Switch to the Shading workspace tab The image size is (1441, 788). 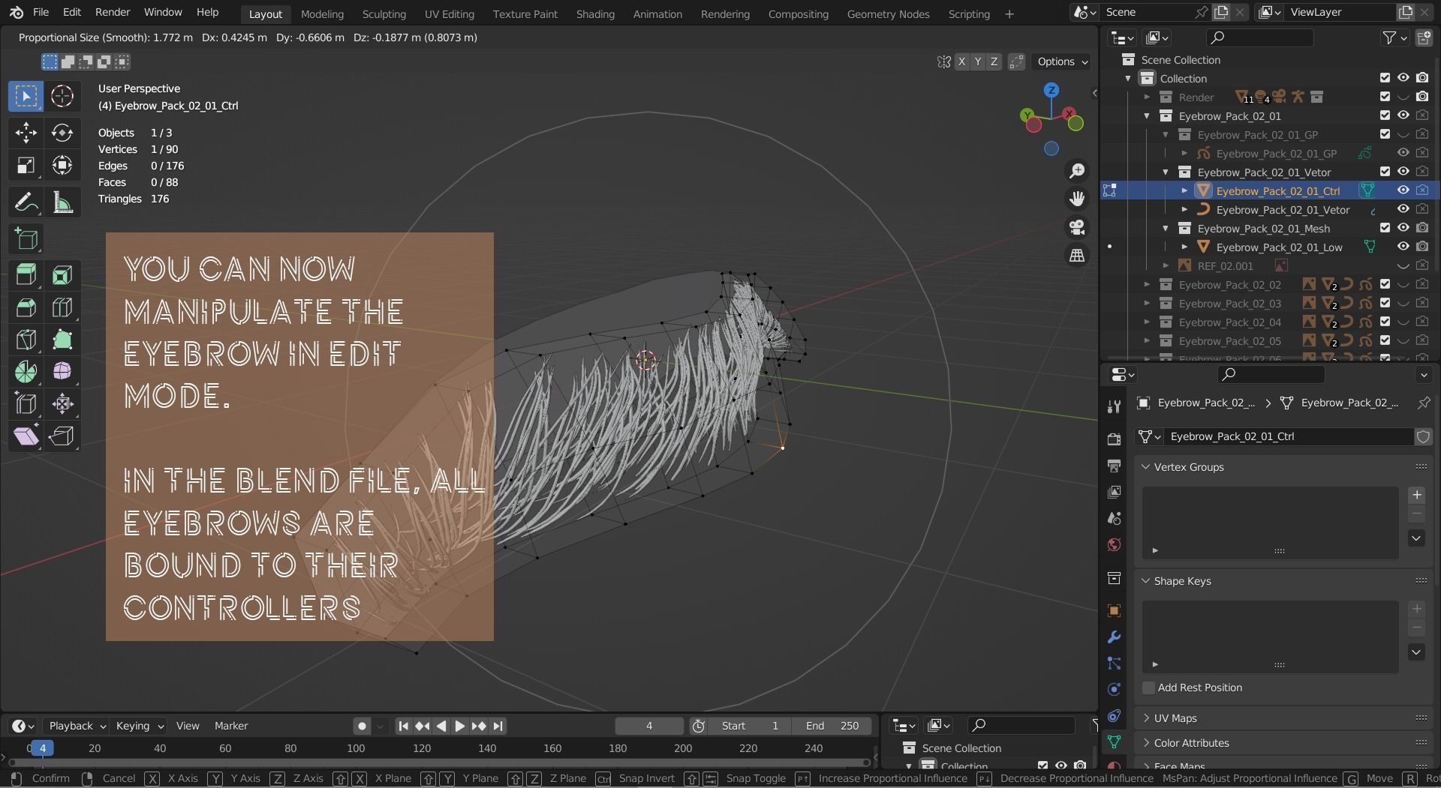coord(595,13)
